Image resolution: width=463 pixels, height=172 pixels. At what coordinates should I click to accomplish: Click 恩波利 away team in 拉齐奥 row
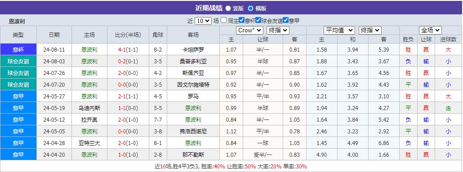click(193, 120)
